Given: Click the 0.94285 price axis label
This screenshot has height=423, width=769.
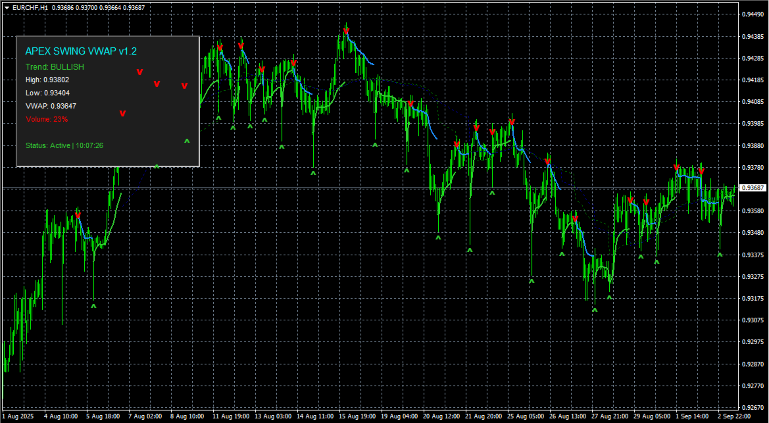Looking at the screenshot, I should point(754,59).
